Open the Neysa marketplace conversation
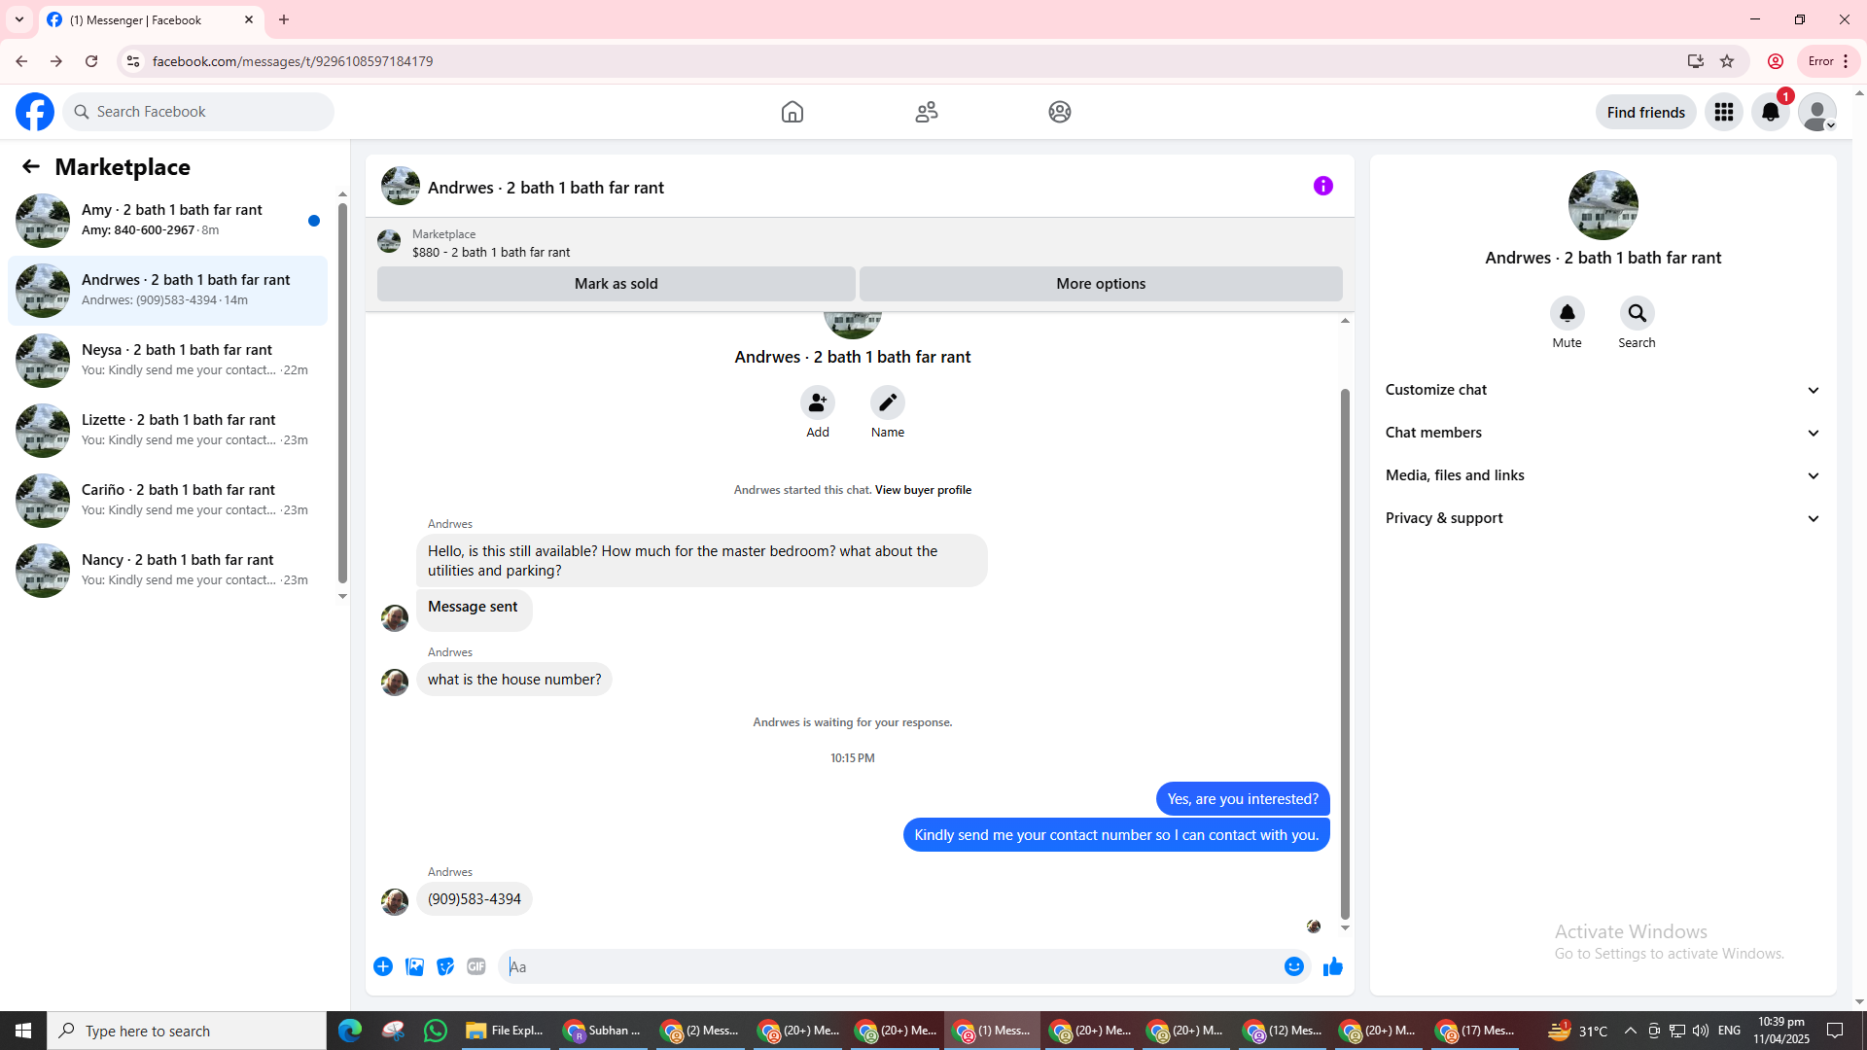Screen dimensions: 1867x1050 (167, 361)
